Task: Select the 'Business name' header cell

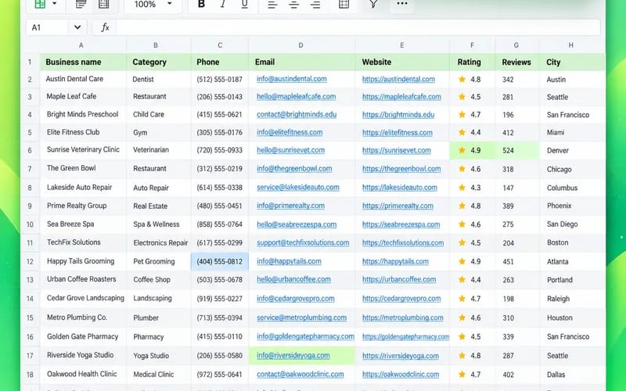Action: pyautogui.click(x=84, y=62)
